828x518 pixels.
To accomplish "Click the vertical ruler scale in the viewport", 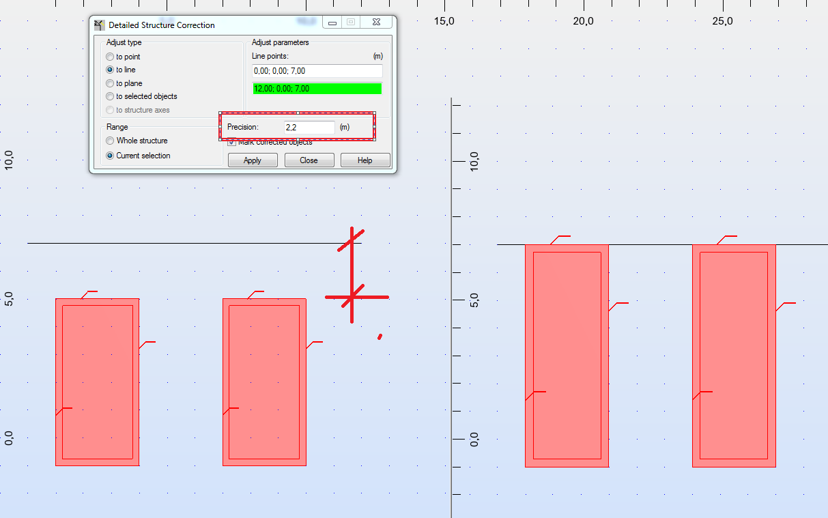I will coord(452,307).
